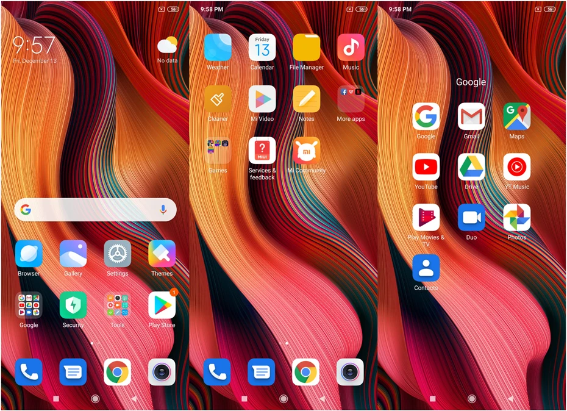The height and width of the screenshot is (411, 567).
Task: Open Camera in first screen dock
Action: click(x=162, y=372)
